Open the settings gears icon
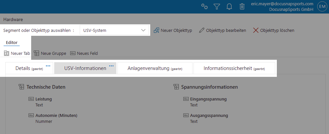 click(204, 7)
